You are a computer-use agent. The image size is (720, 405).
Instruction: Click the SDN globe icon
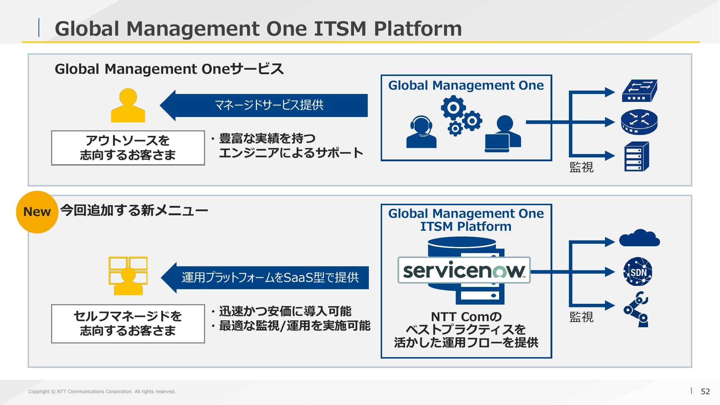tap(638, 272)
